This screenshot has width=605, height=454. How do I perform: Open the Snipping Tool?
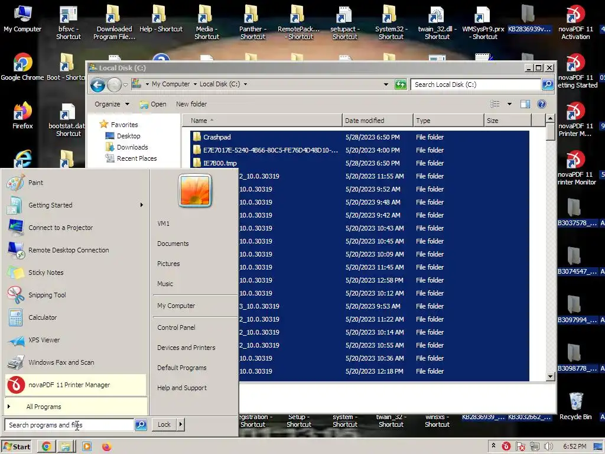(76, 295)
